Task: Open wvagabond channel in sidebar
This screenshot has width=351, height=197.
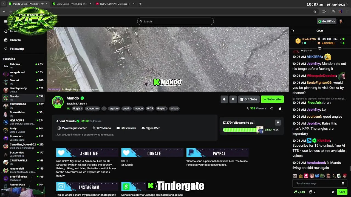Action: pos(23,74)
